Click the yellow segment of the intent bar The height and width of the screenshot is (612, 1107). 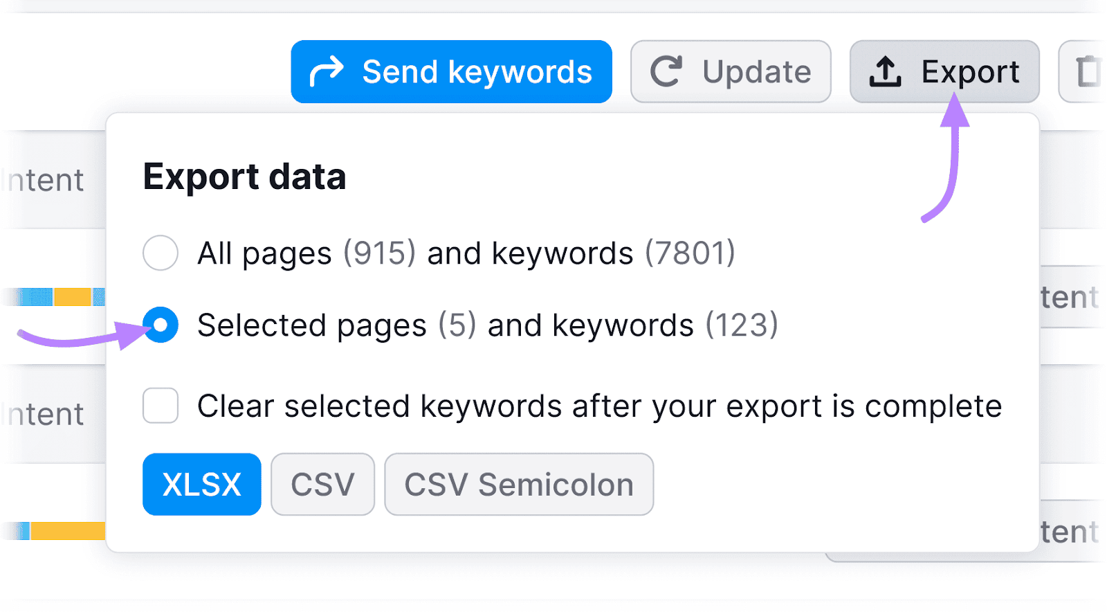(73, 296)
